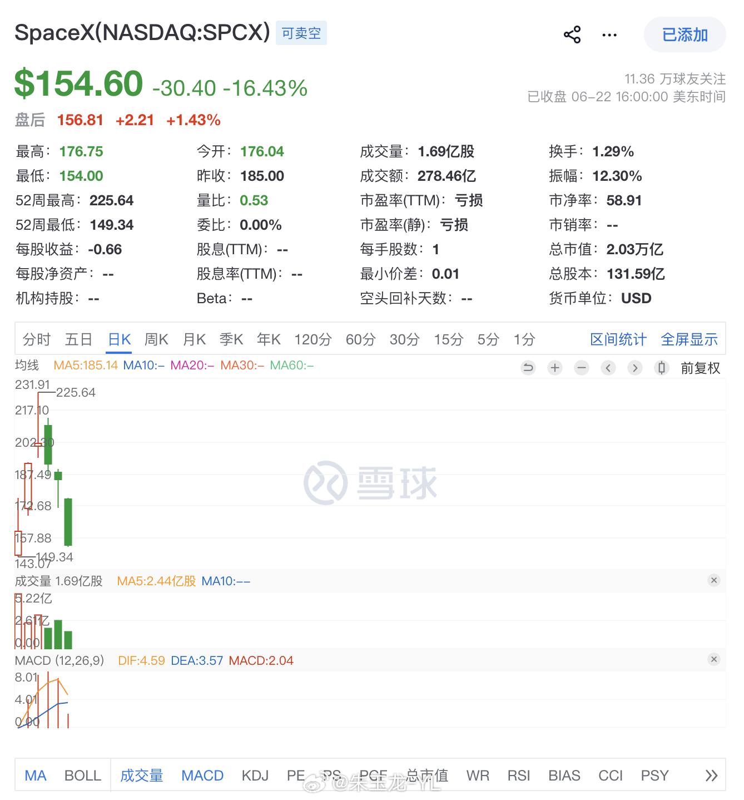Click the DIF:4.59 MACD label
This screenshot has height=800, width=744.
tap(141, 660)
